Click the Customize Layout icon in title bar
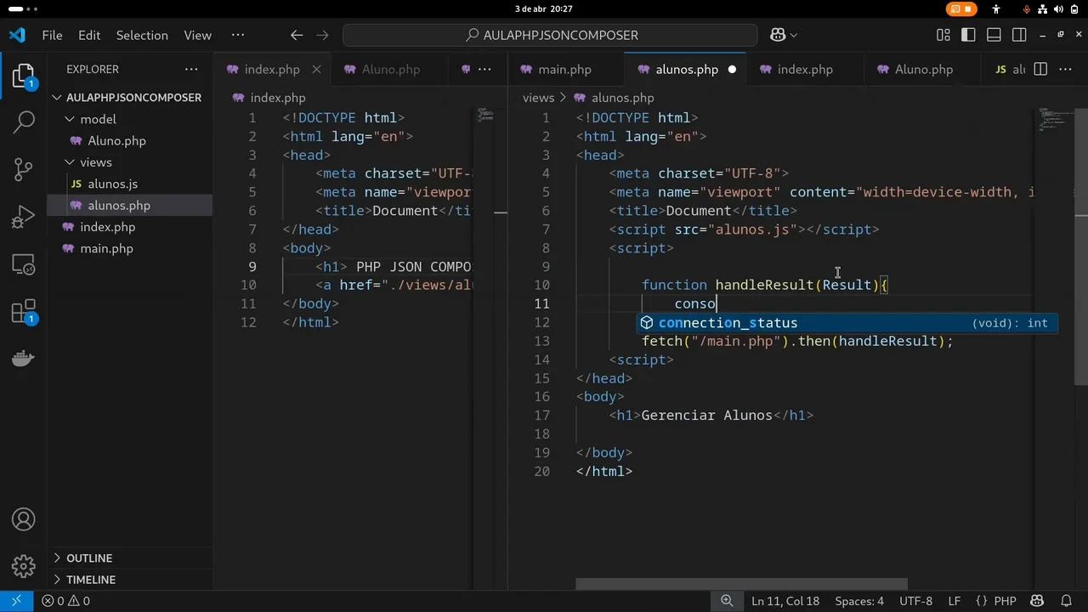Image resolution: width=1088 pixels, height=612 pixels. pyautogui.click(x=943, y=35)
